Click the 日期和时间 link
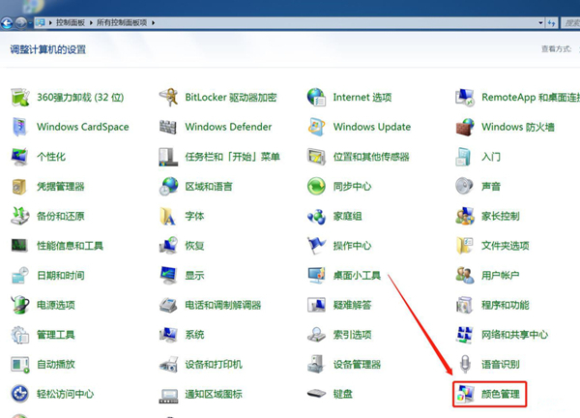This screenshot has width=580, height=418. [61, 276]
